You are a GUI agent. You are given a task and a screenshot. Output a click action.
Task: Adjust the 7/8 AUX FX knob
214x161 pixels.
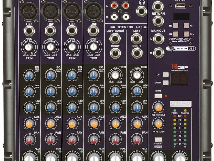click(137, 124)
